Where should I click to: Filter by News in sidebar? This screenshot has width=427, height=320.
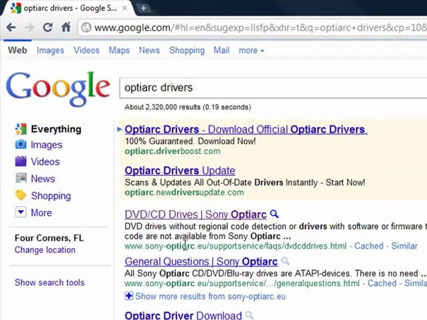tap(43, 179)
